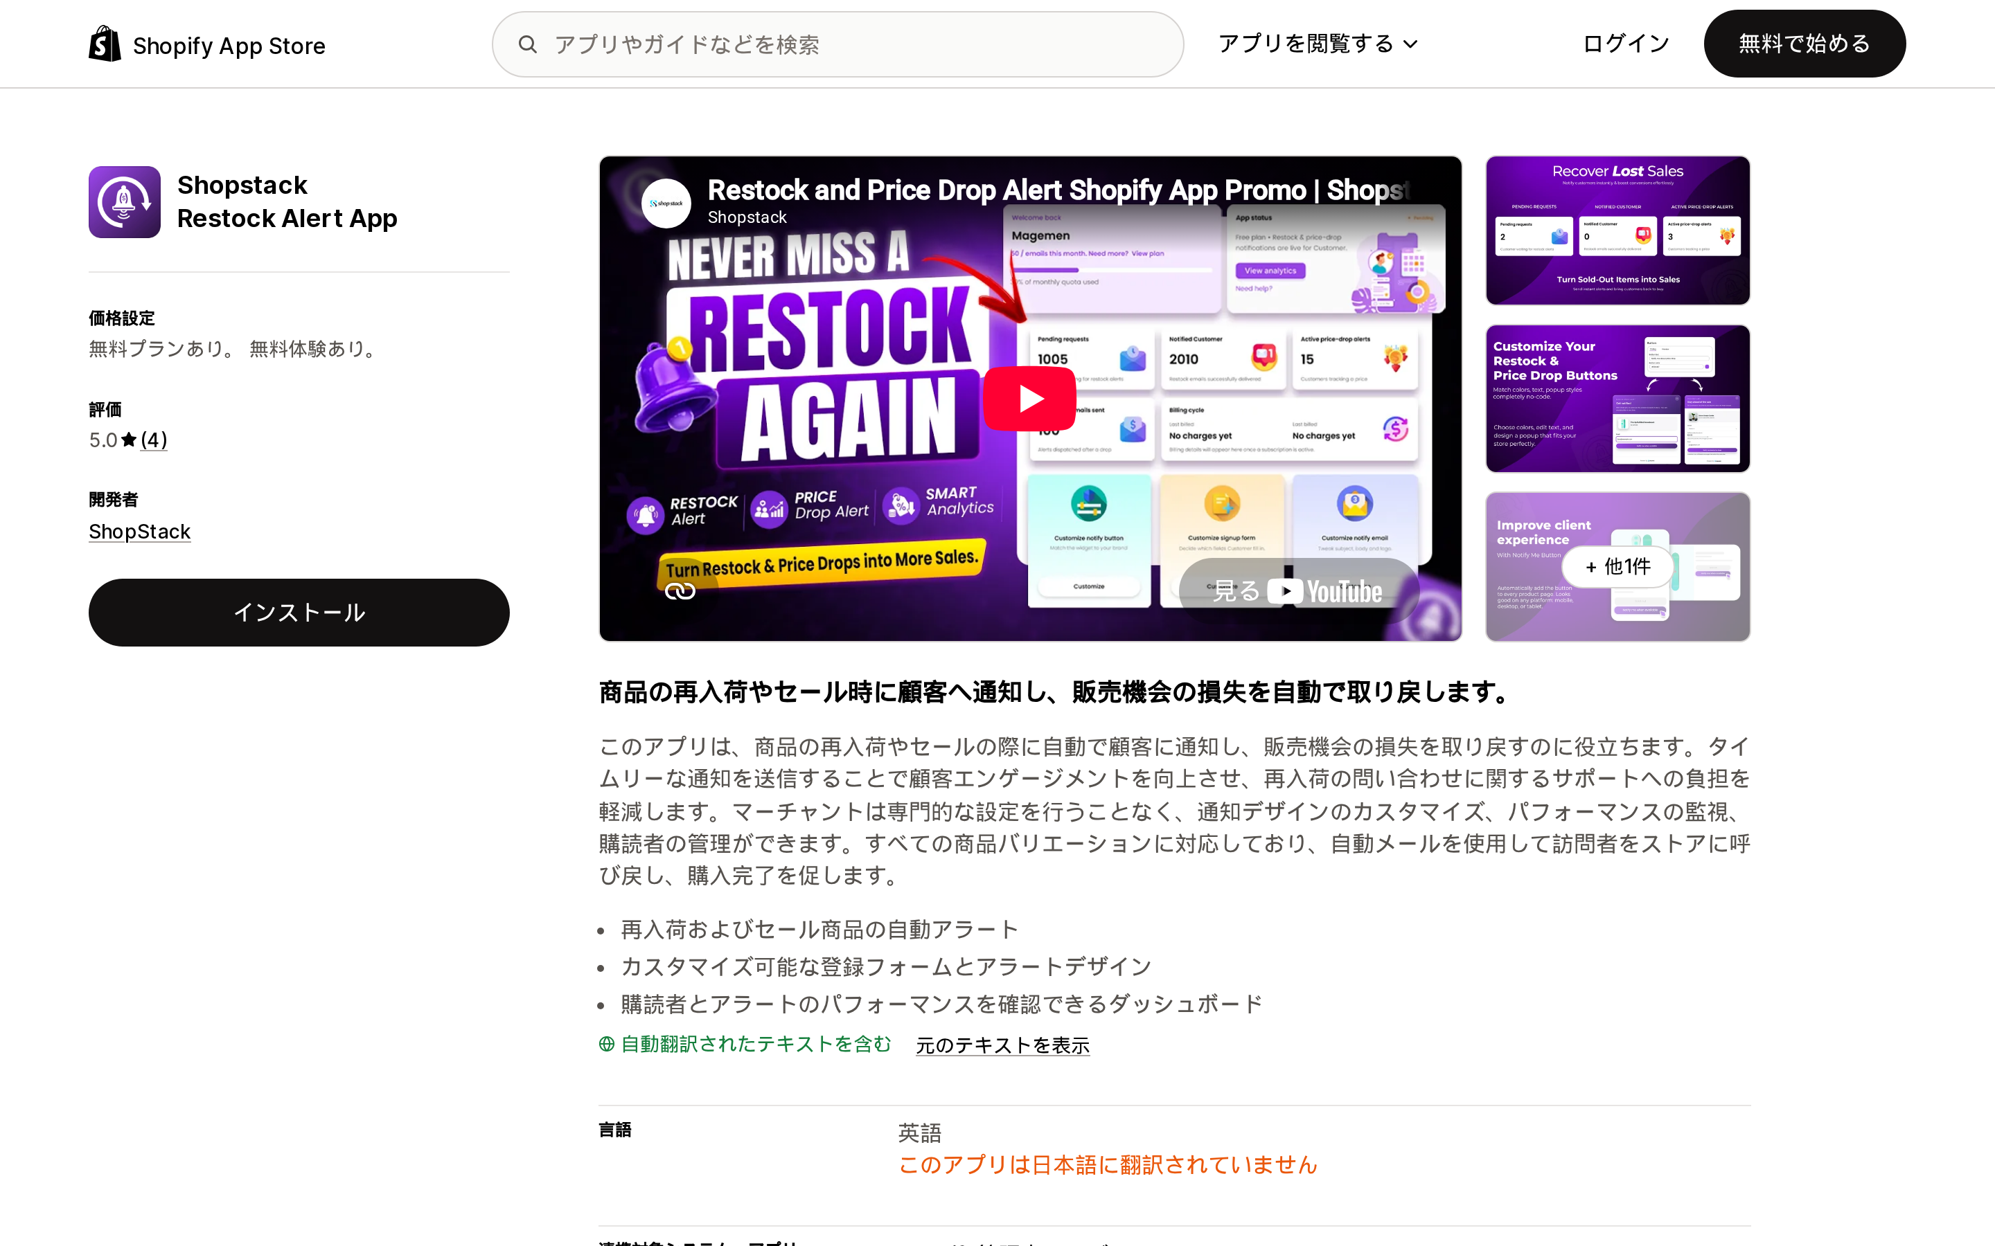Click the search magnifier icon
This screenshot has height=1246, width=1995.
point(528,44)
